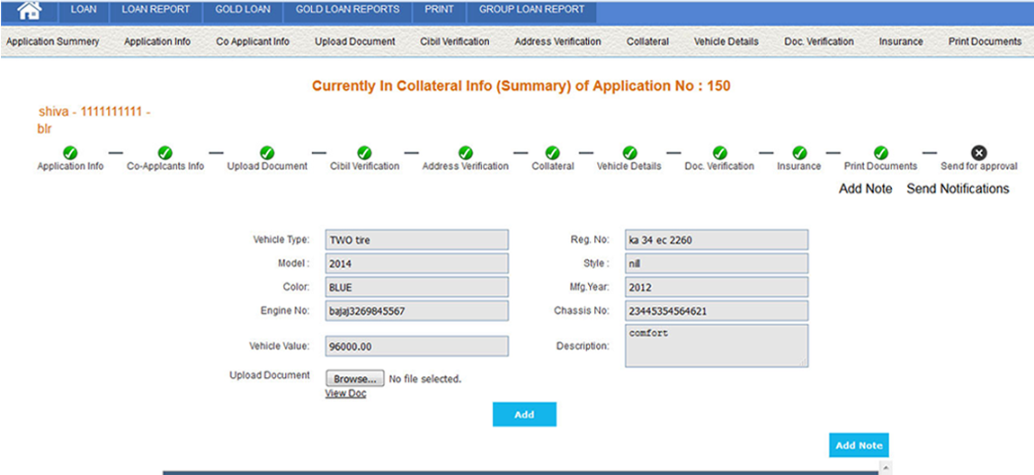The width and height of the screenshot is (1034, 475).
Task: Click the blue Add button
Action: (x=524, y=415)
